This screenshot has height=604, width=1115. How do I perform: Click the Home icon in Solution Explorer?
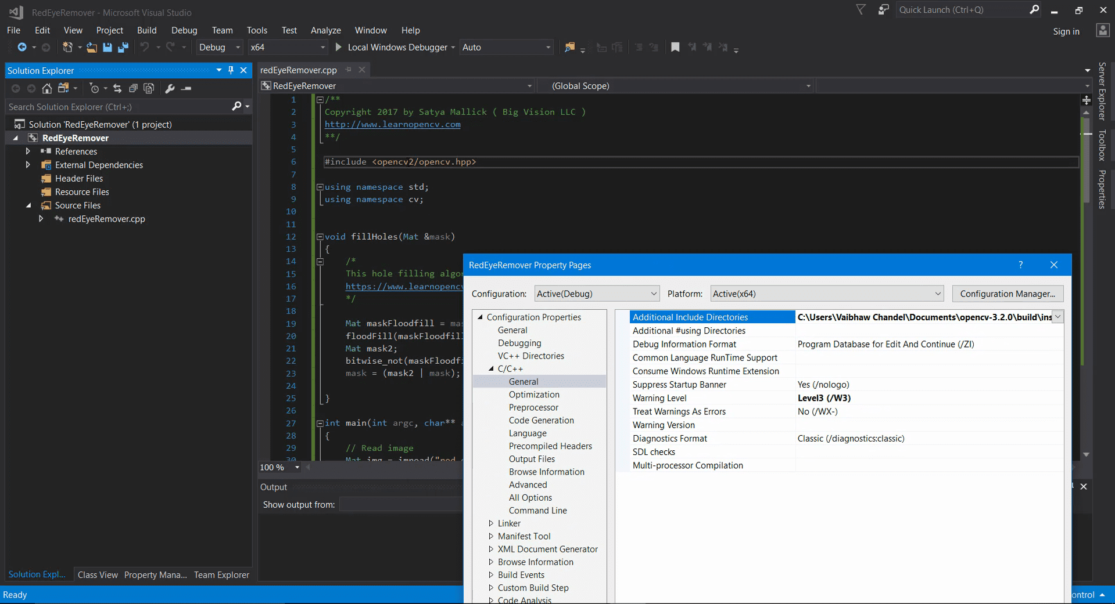coord(47,88)
